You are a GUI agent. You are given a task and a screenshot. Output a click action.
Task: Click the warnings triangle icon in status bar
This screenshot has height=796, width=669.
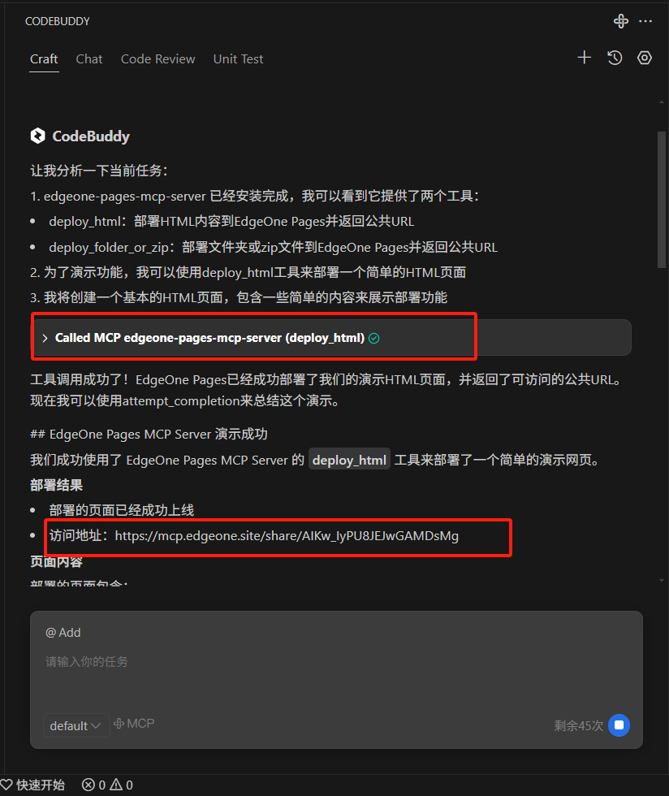pos(116,785)
